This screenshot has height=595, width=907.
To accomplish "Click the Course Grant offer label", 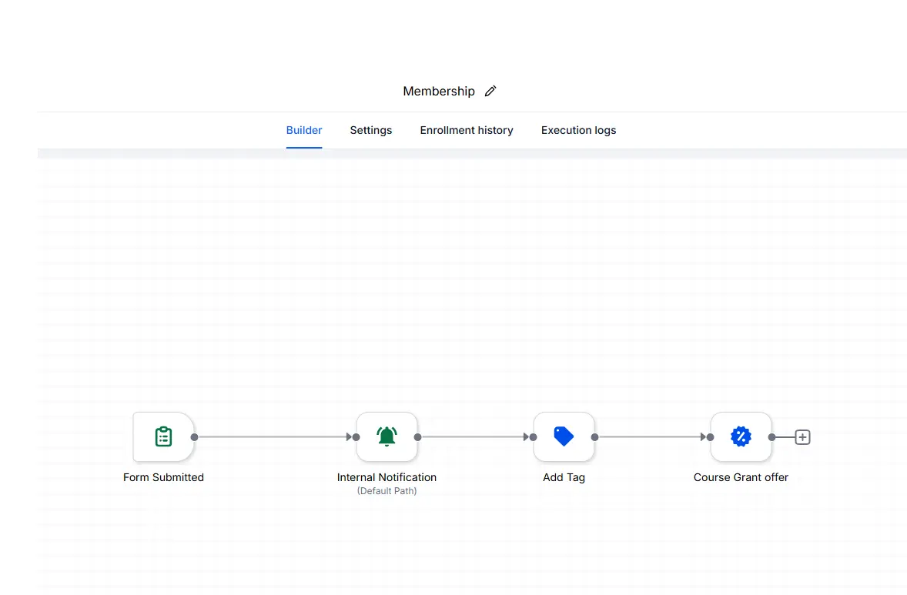I will [x=741, y=478].
